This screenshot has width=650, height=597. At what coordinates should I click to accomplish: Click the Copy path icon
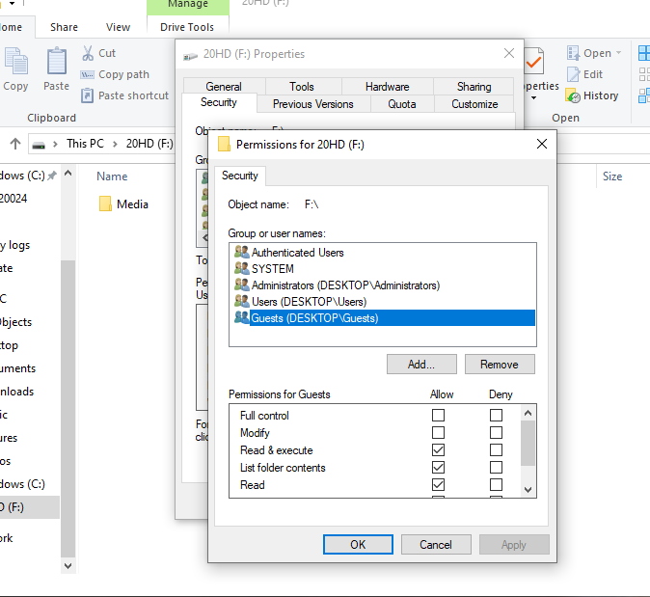tap(87, 74)
